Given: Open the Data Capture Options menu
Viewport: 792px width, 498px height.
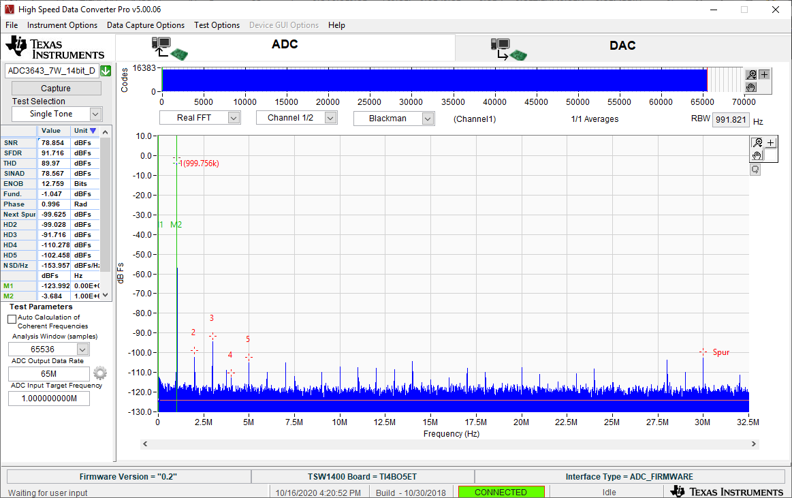Looking at the screenshot, I should coord(145,25).
